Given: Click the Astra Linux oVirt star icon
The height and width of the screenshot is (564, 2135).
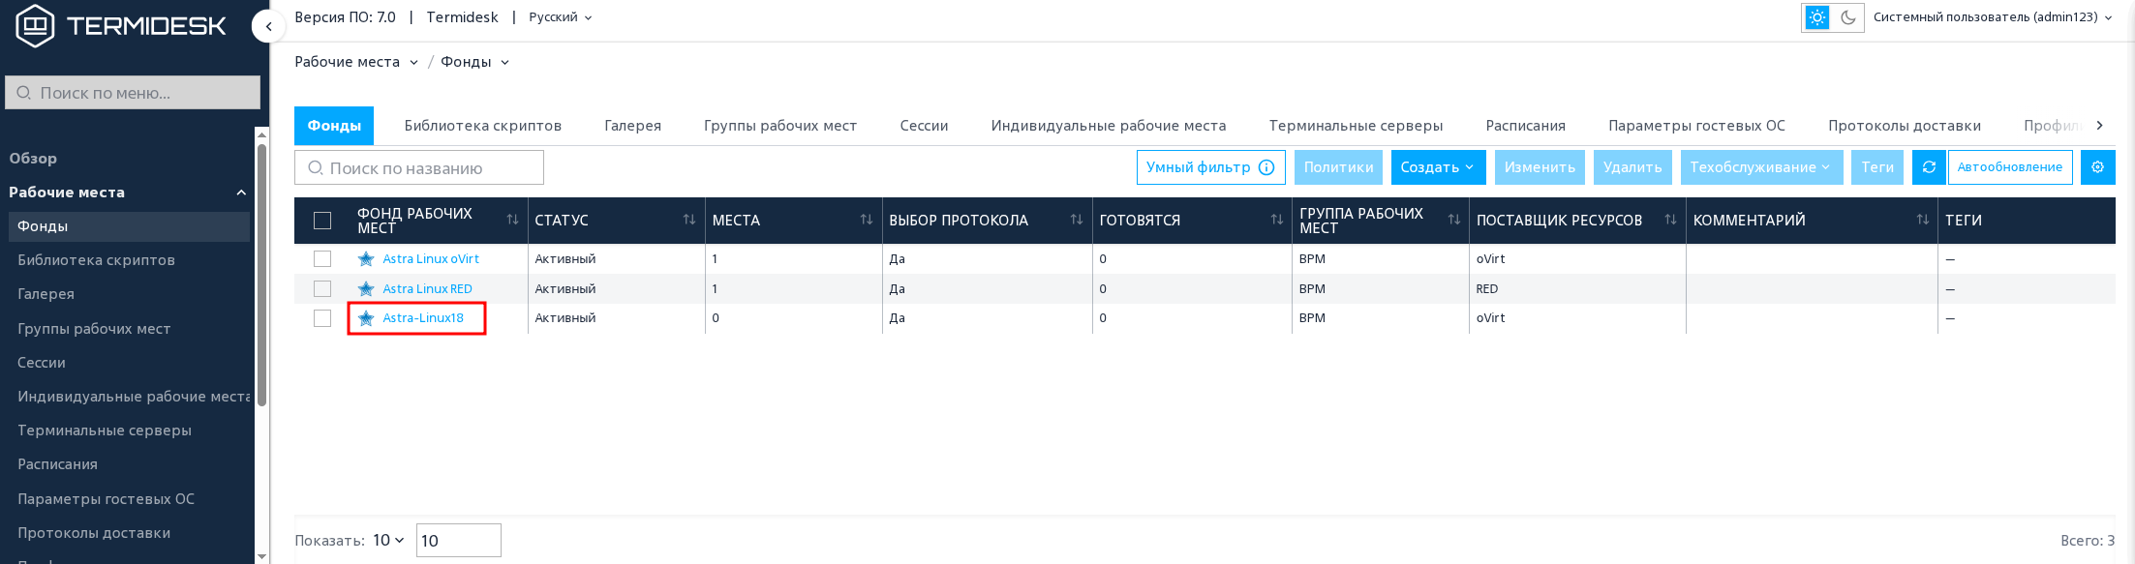Looking at the screenshot, I should (x=366, y=259).
